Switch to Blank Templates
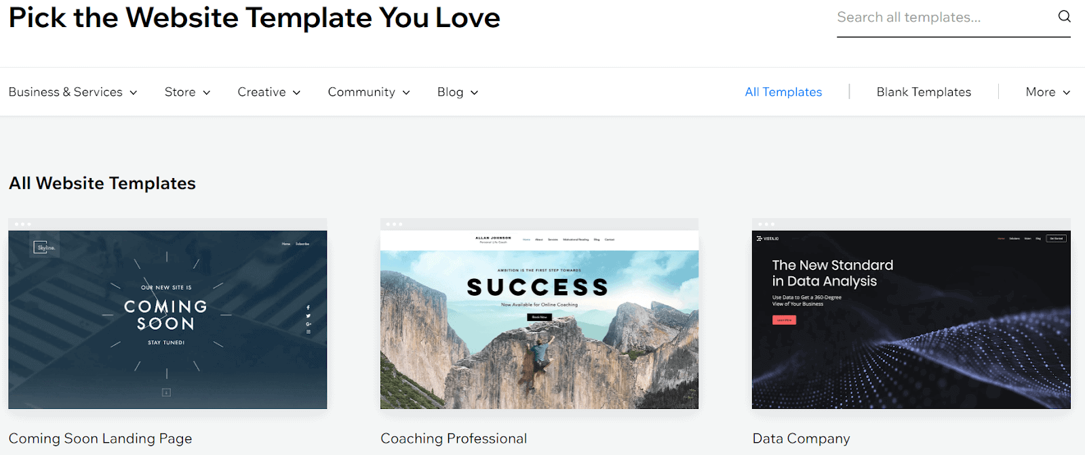The width and height of the screenshot is (1085, 455). pos(924,92)
